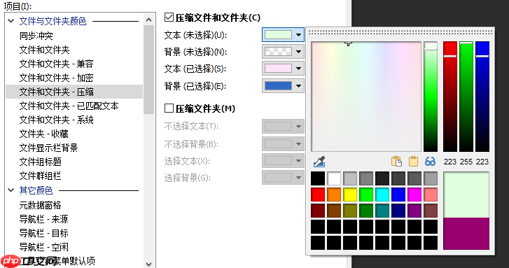509x268 pixels.
Task: Collapse the 其它颜色 group
Action: tap(11, 190)
